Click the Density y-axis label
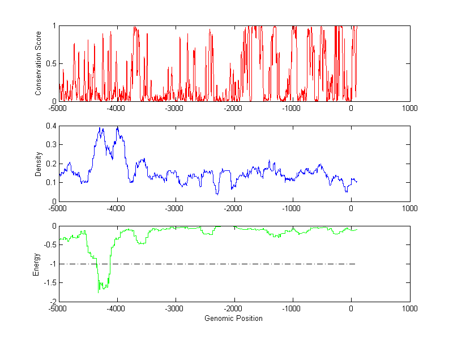Screen dimensions: 453x339 coord(39,164)
